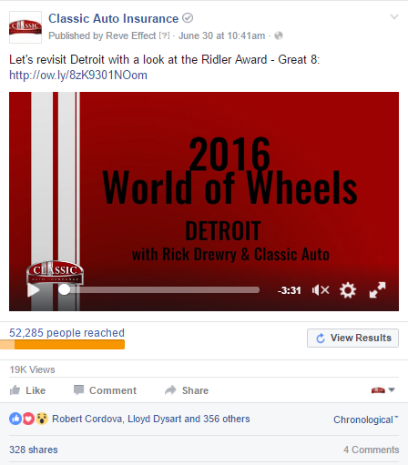Open the 4 Comments link
Screen dimensions: 408x465
[x=372, y=450]
